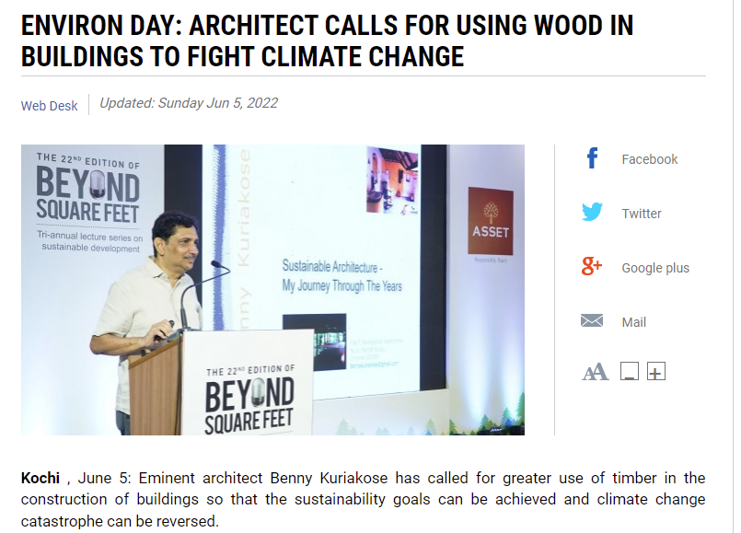
Task: Click the Twitter bird icon
Action: click(592, 212)
